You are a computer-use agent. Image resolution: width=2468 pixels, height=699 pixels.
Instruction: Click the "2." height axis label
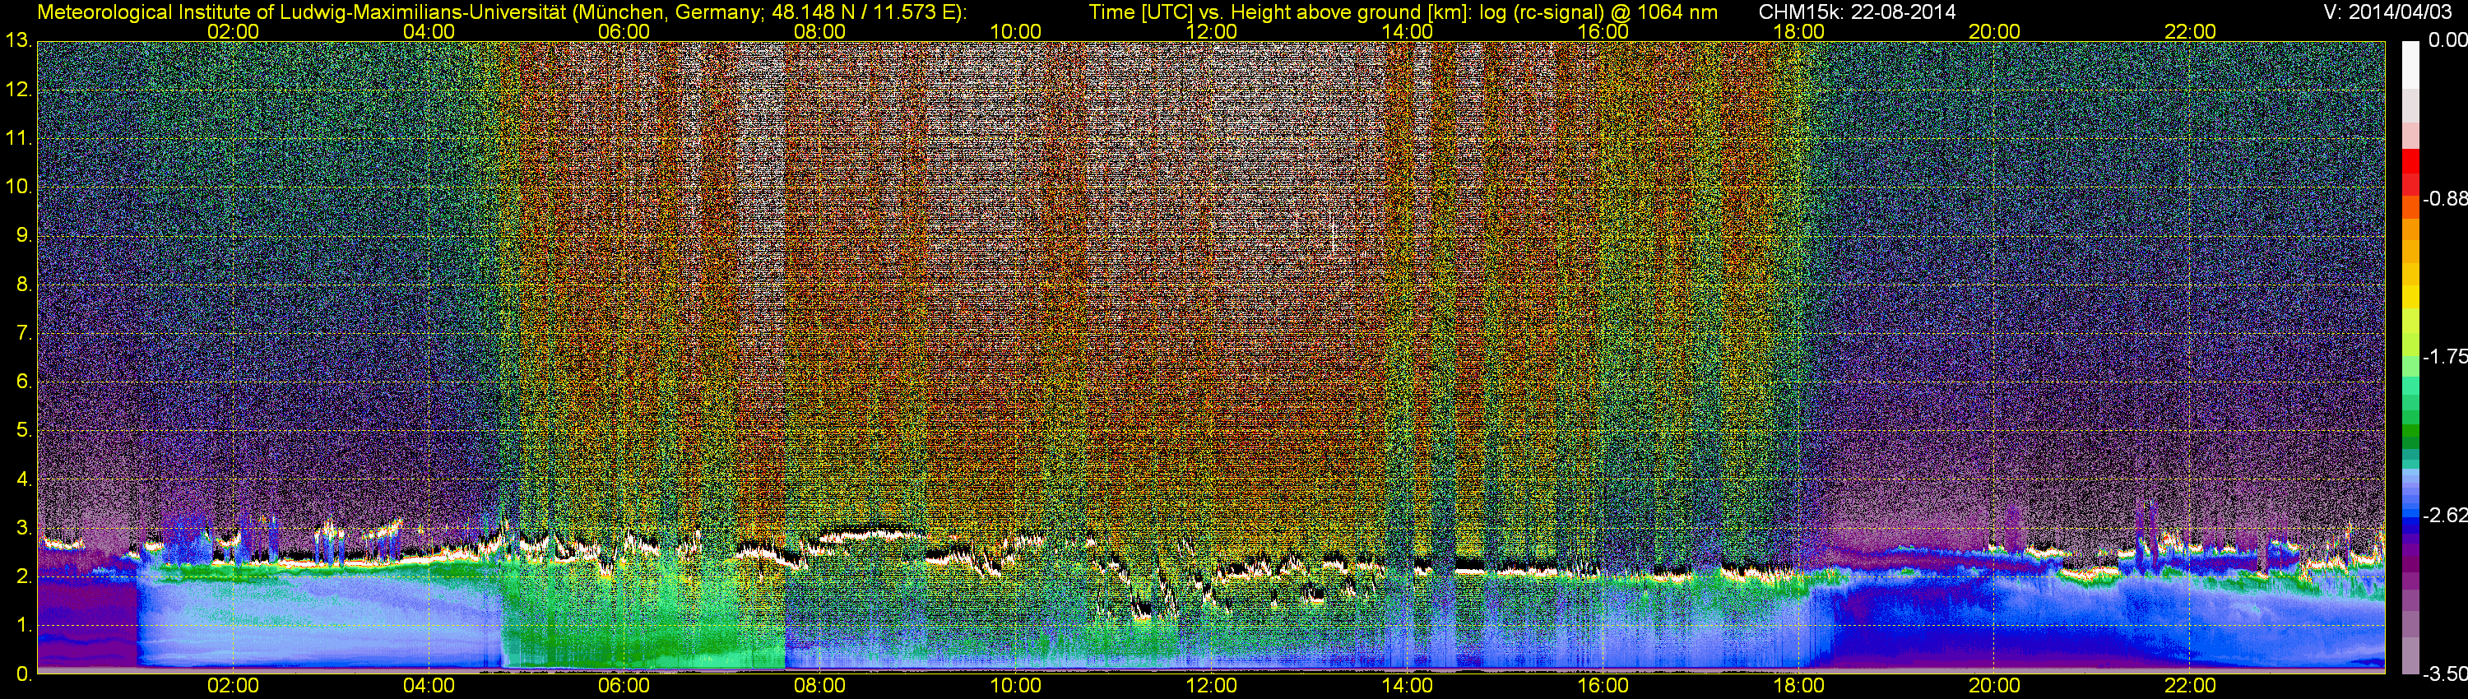24,576
